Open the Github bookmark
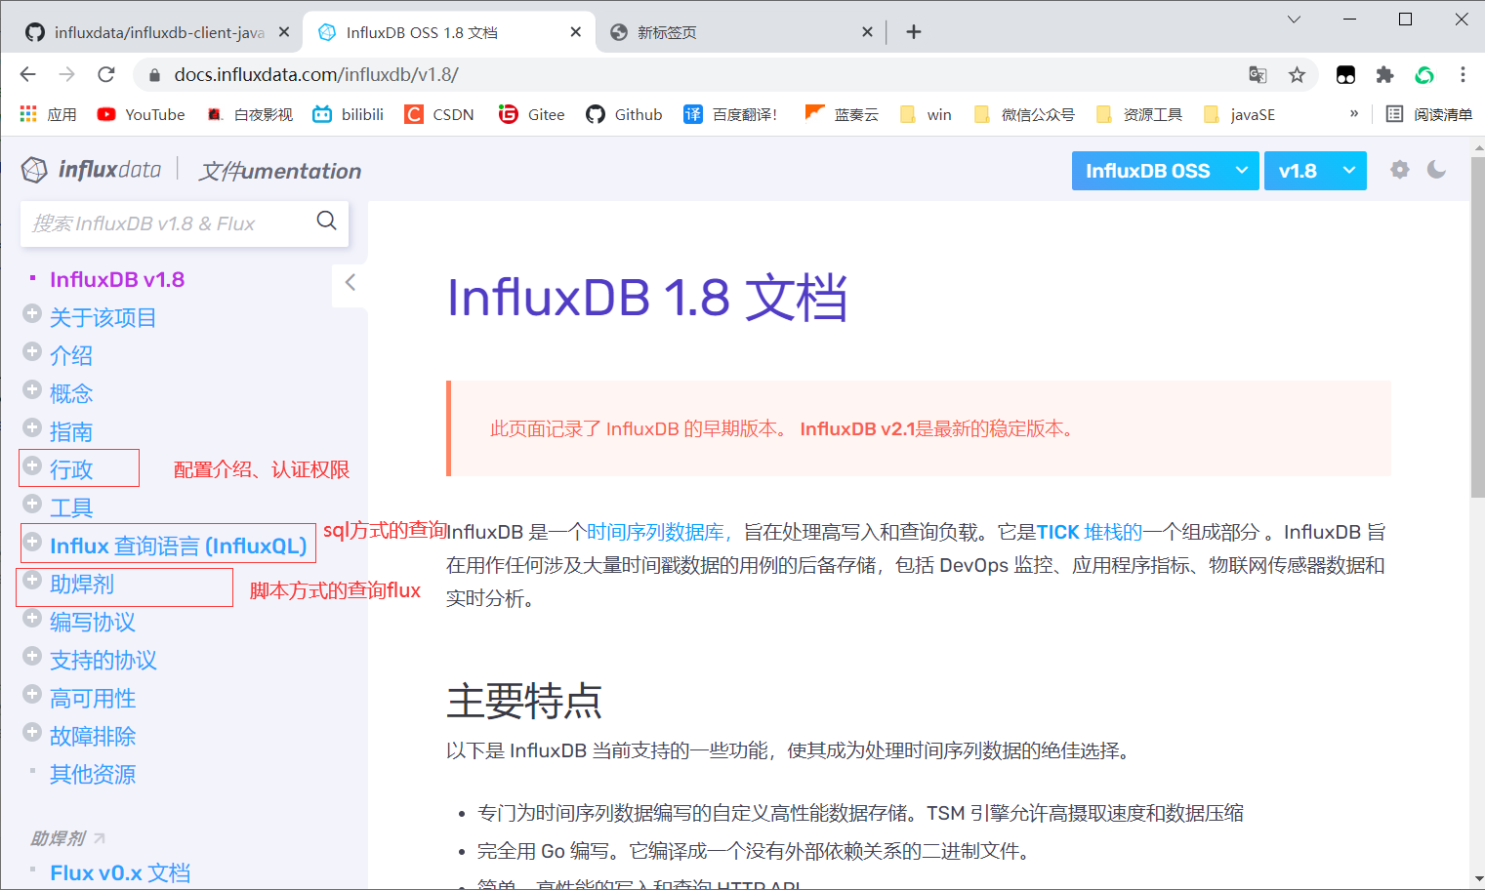Image resolution: width=1485 pixels, height=890 pixels. pos(624,114)
